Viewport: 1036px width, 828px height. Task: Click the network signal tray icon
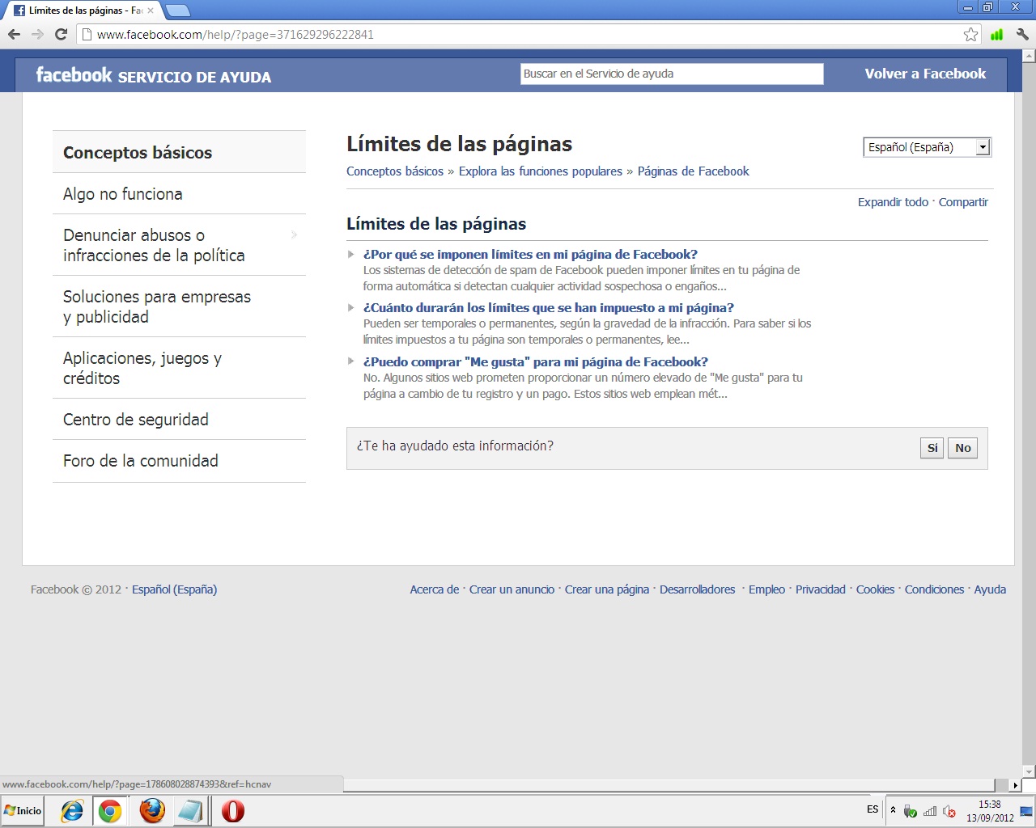coord(930,811)
